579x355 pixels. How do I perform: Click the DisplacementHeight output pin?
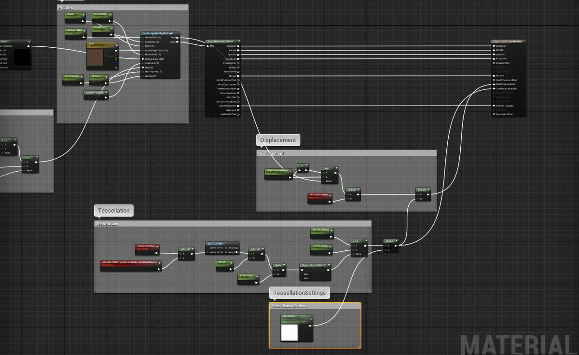click(290, 177)
